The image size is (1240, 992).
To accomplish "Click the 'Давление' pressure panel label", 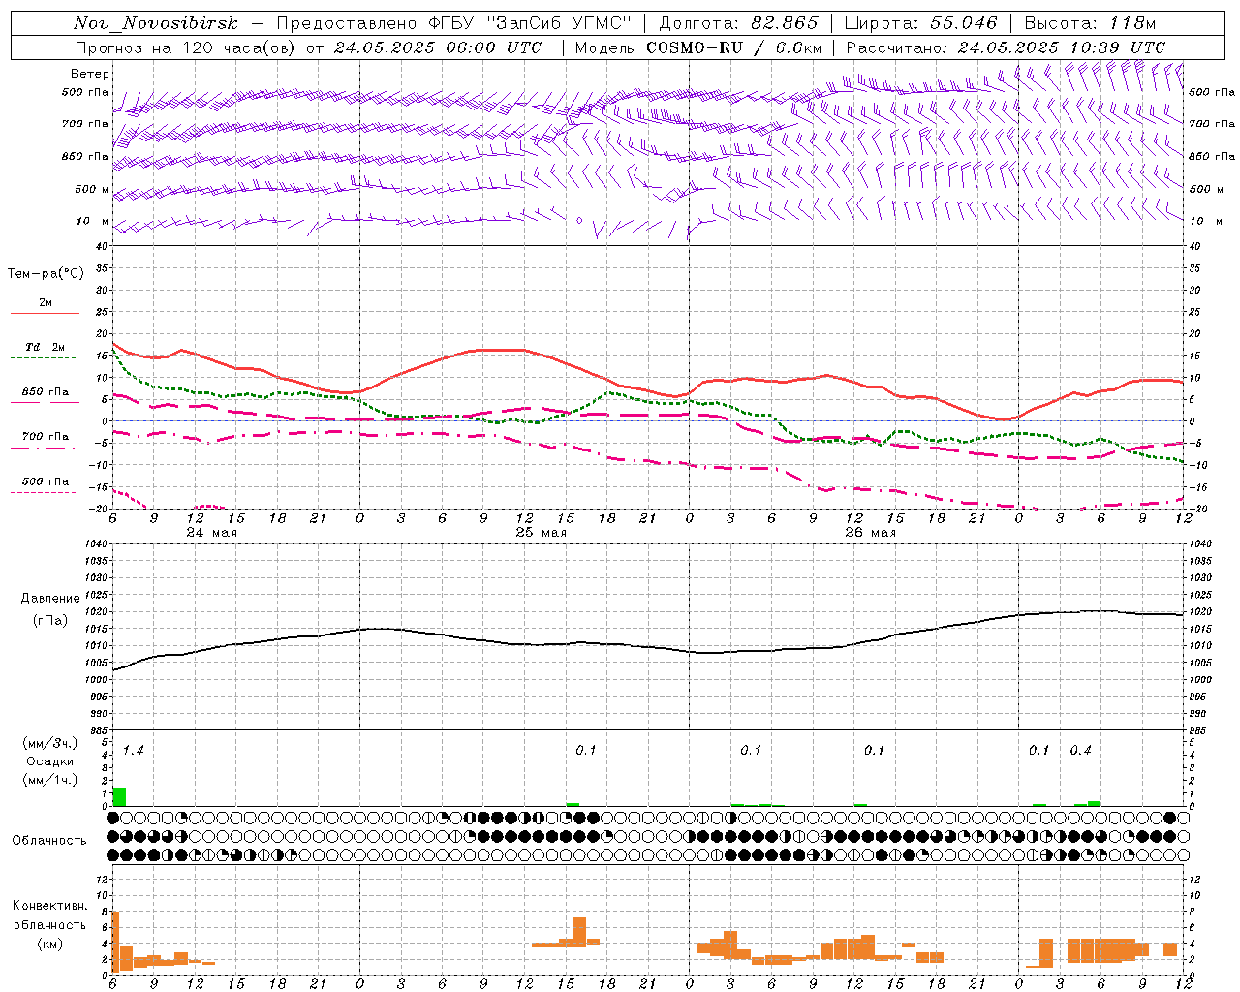I will pyautogui.click(x=50, y=599).
